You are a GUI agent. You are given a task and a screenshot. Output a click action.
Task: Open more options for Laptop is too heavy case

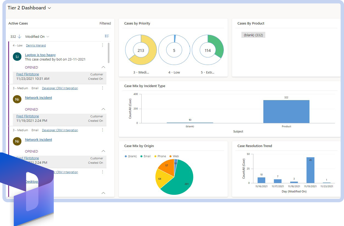click(x=103, y=45)
